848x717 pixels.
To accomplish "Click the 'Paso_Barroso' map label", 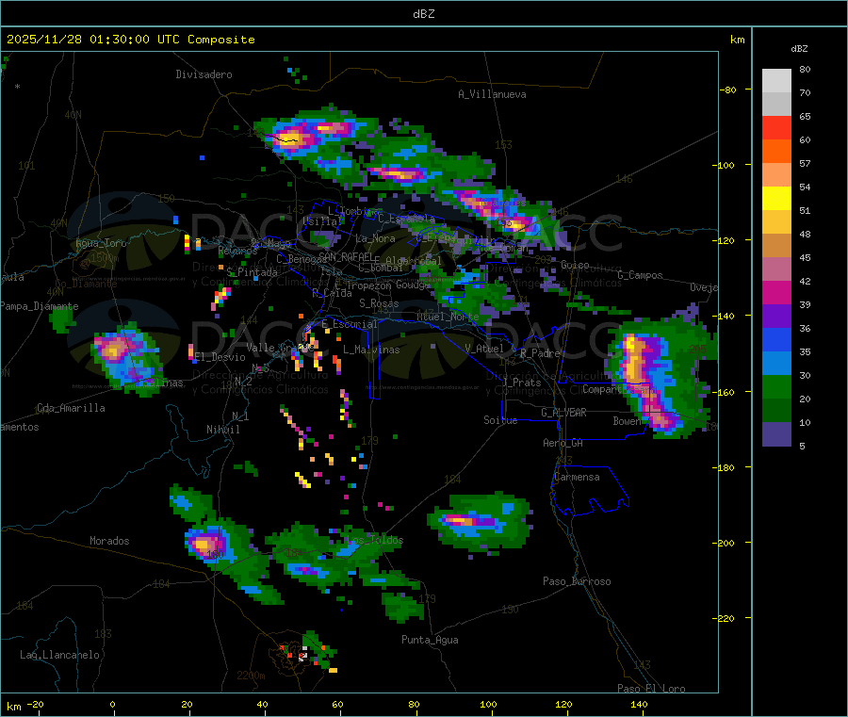I will point(577,581).
